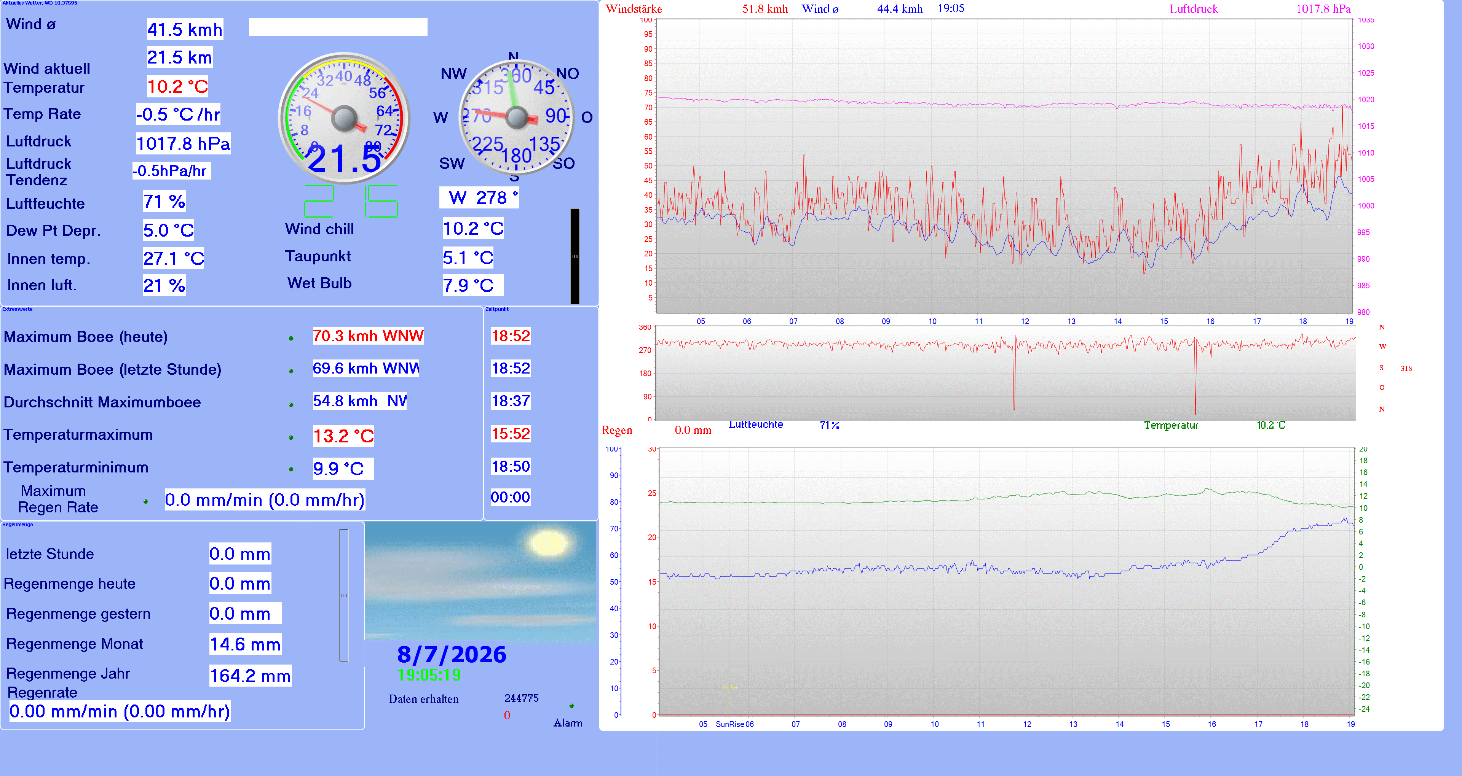Click the Wind chill value 10.2 °C

coord(473,229)
